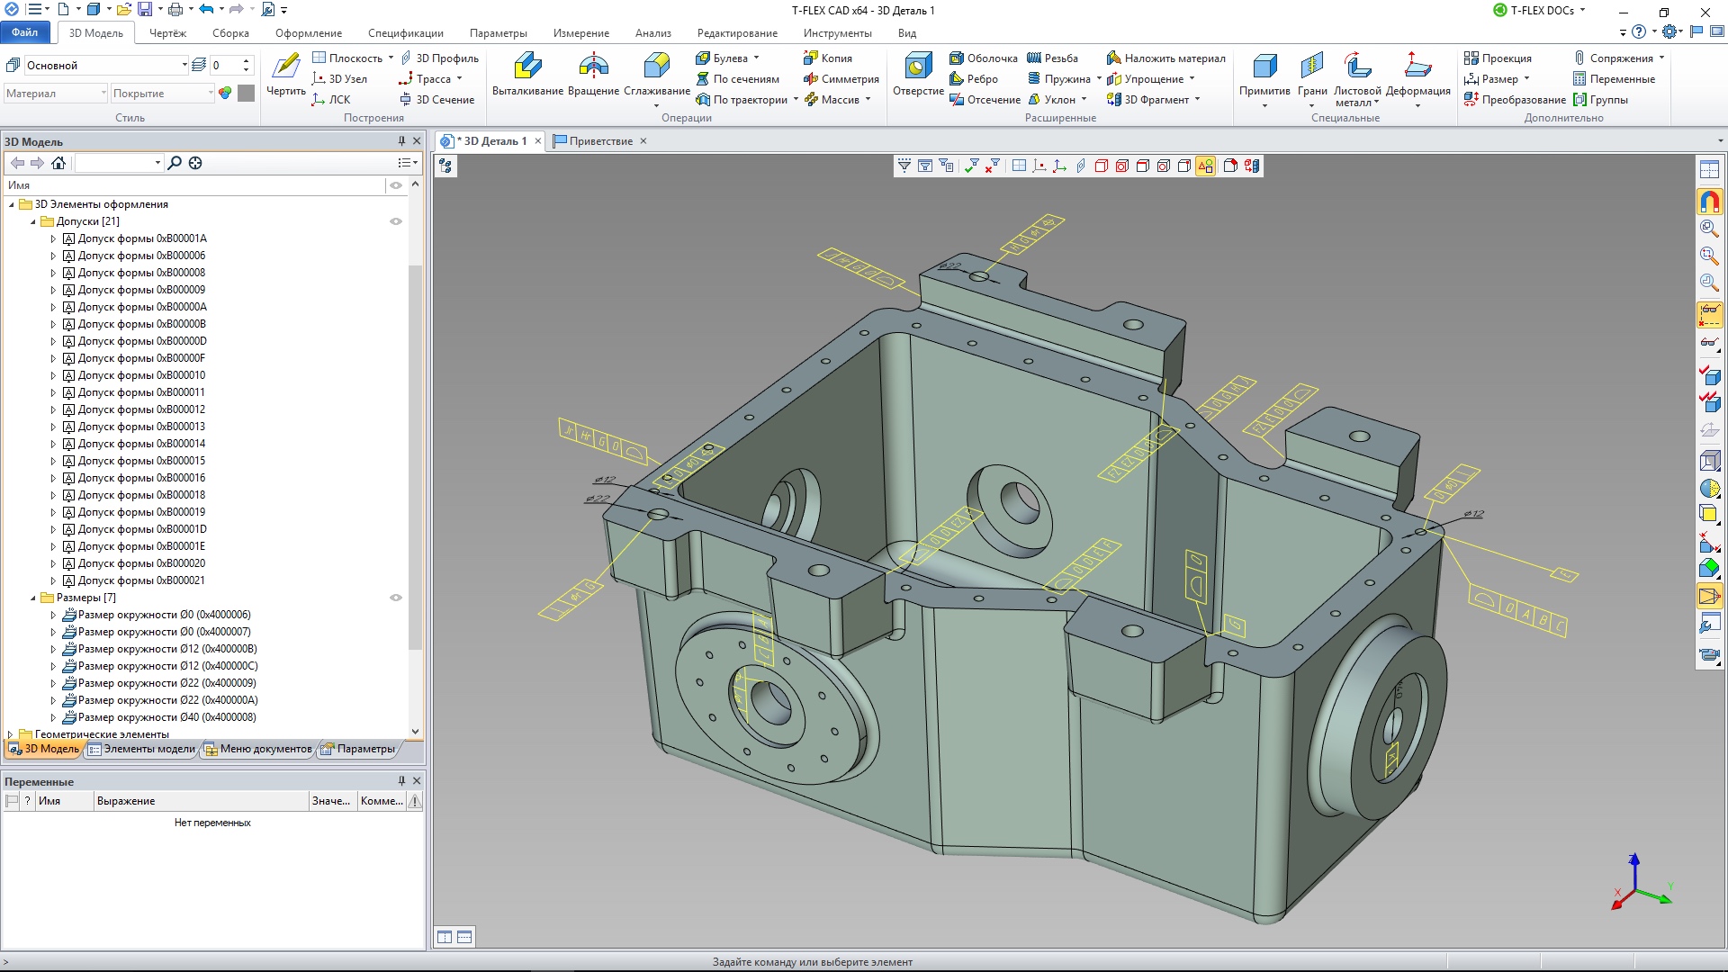
Task: Collapse the Допуски [21] tree node
Action: point(33,221)
